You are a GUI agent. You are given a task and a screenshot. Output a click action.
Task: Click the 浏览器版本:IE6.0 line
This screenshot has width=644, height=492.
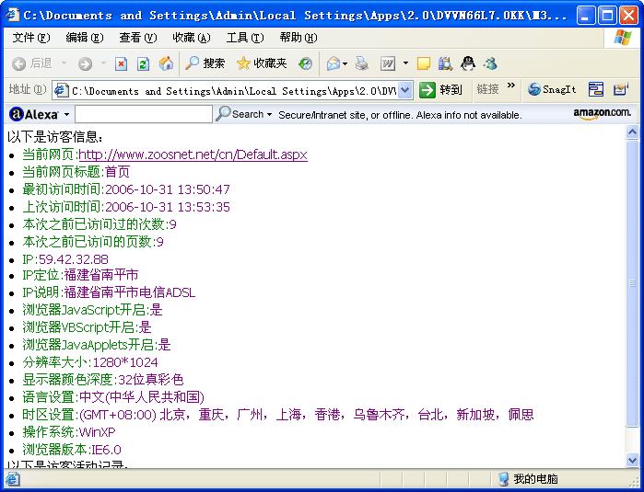pyautogui.click(x=72, y=450)
